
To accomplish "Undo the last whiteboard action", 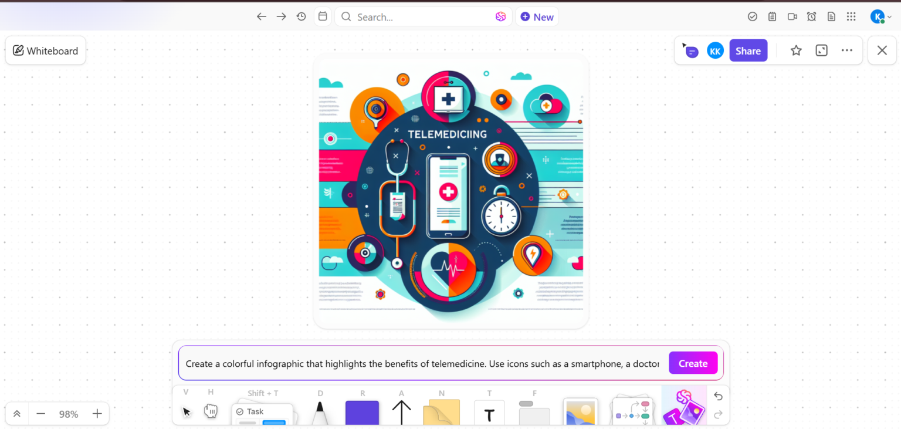I will pyautogui.click(x=718, y=396).
